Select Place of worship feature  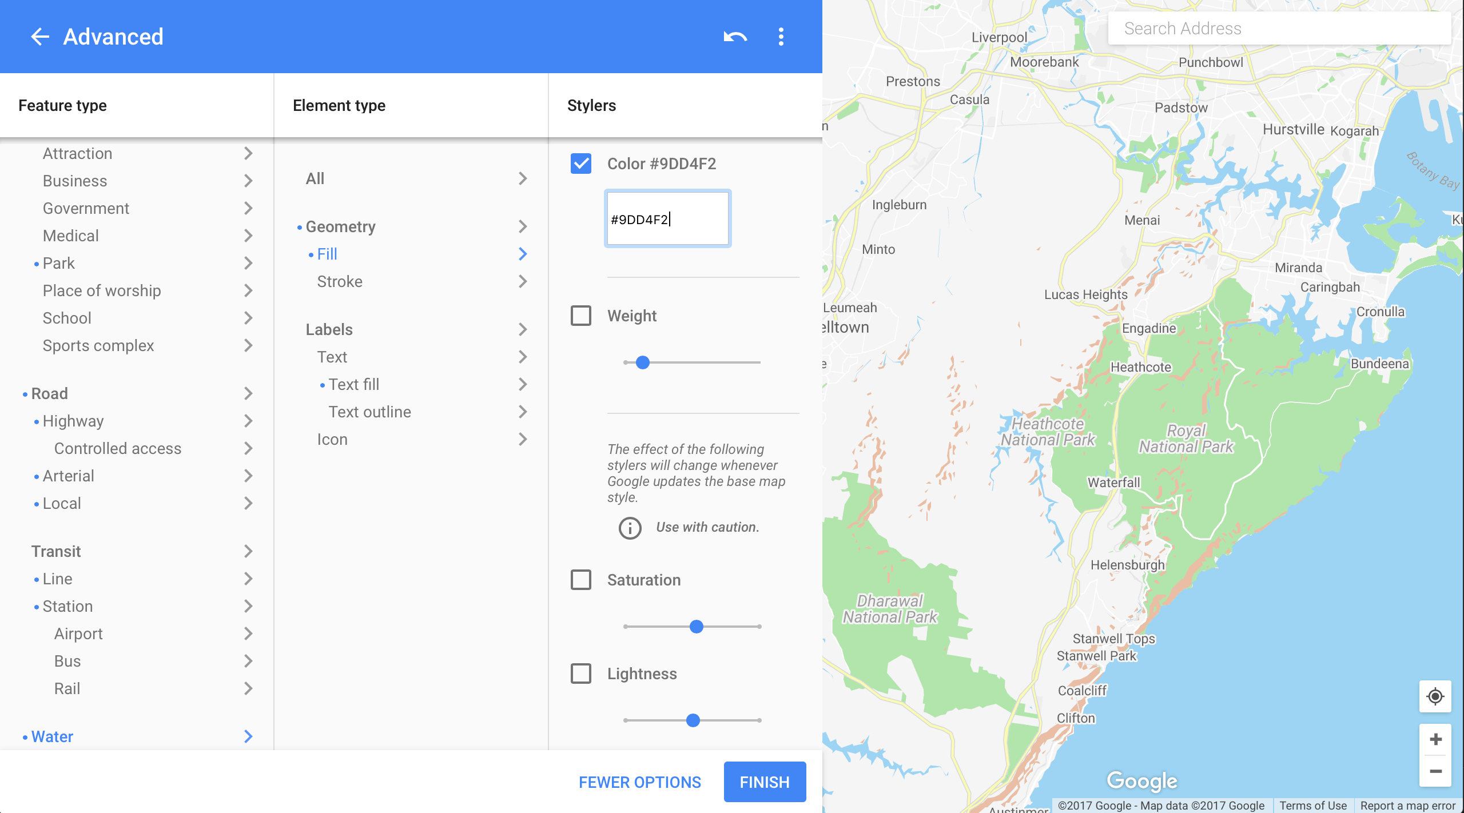[102, 290]
